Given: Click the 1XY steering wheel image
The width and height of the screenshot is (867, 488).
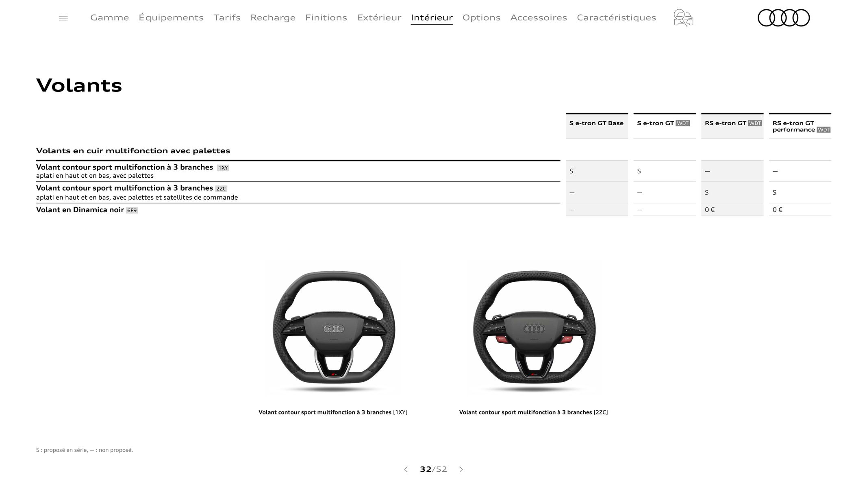Looking at the screenshot, I should 334,328.
